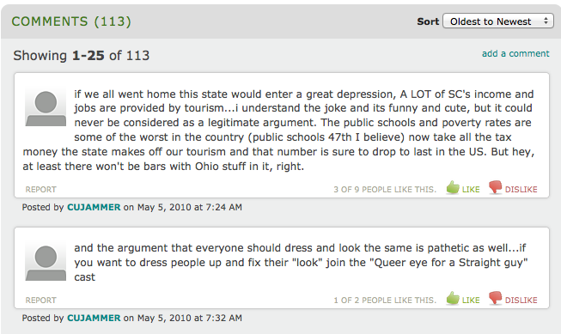Report the comment posted at 7:24 AM
The height and width of the screenshot is (334, 561).
pos(40,189)
